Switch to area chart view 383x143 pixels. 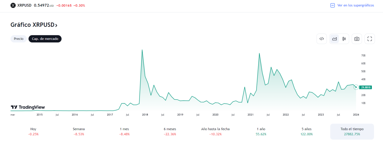pos(334,39)
